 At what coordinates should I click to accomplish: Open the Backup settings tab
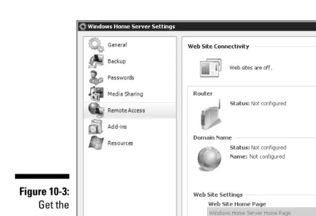coord(130,61)
